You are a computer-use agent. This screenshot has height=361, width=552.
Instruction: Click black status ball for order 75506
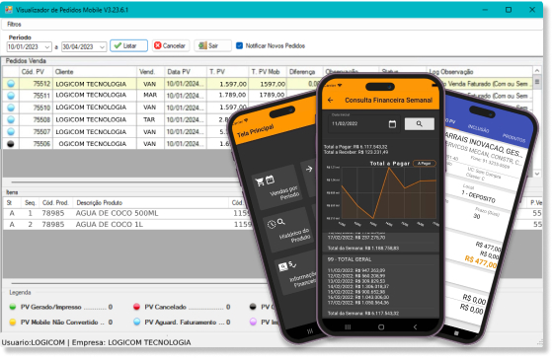click(x=11, y=144)
